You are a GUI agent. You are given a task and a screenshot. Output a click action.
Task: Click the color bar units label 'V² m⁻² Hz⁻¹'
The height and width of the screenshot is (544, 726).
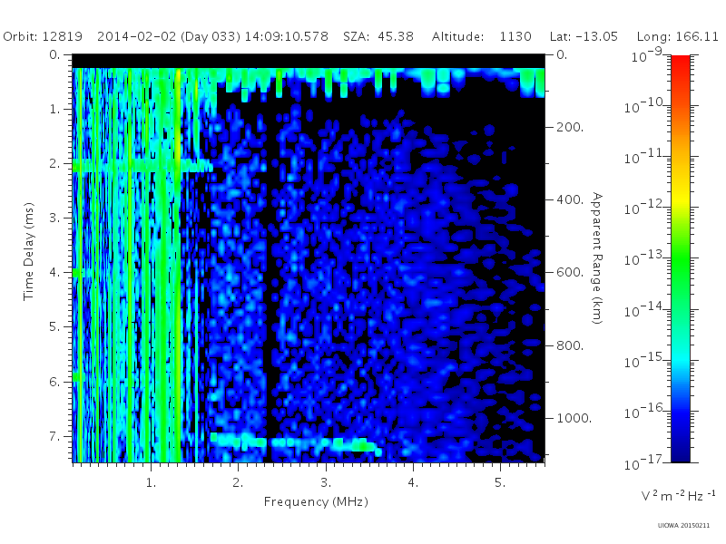point(678,496)
